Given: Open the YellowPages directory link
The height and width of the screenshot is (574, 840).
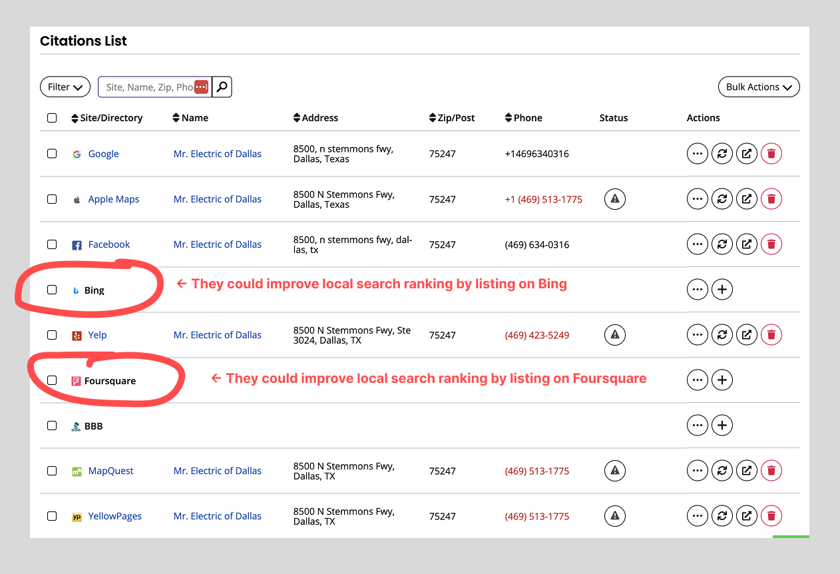Looking at the screenshot, I should coord(115,516).
